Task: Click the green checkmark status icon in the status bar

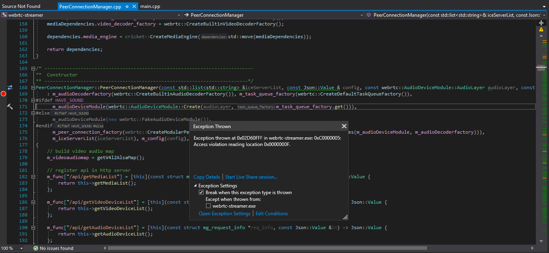Action: [x=36, y=248]
